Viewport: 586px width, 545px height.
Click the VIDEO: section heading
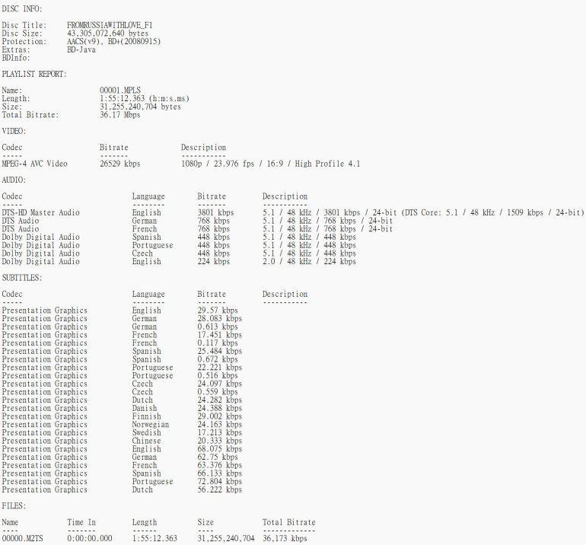click(14, 131)
